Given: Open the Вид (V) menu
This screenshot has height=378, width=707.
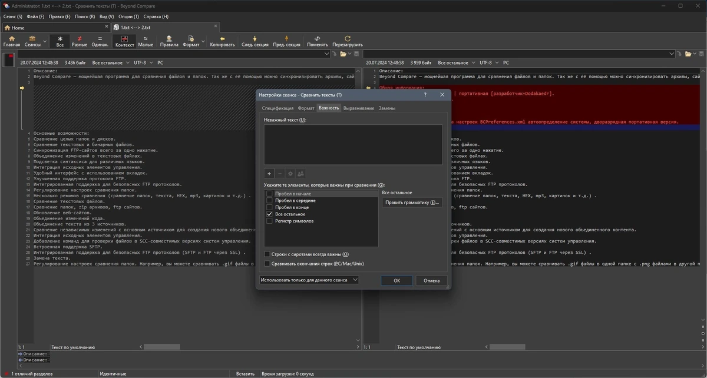Looking at the screenshot, I should [107, 16].
